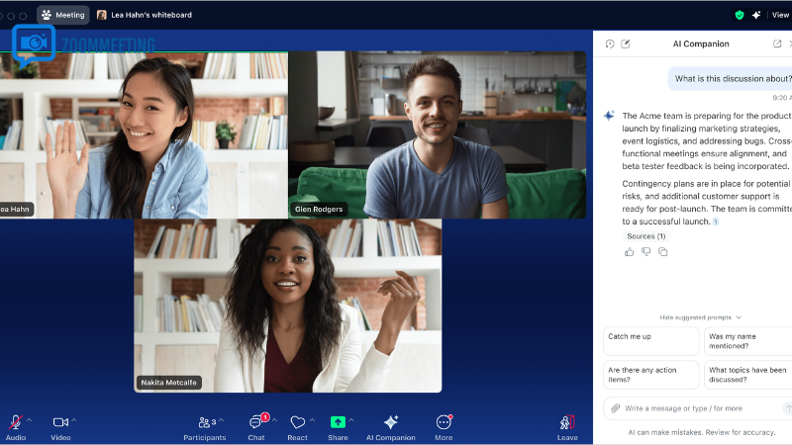792x445 pixels.
Task: Expand the Share options arrow
Action: pos(351,420)
